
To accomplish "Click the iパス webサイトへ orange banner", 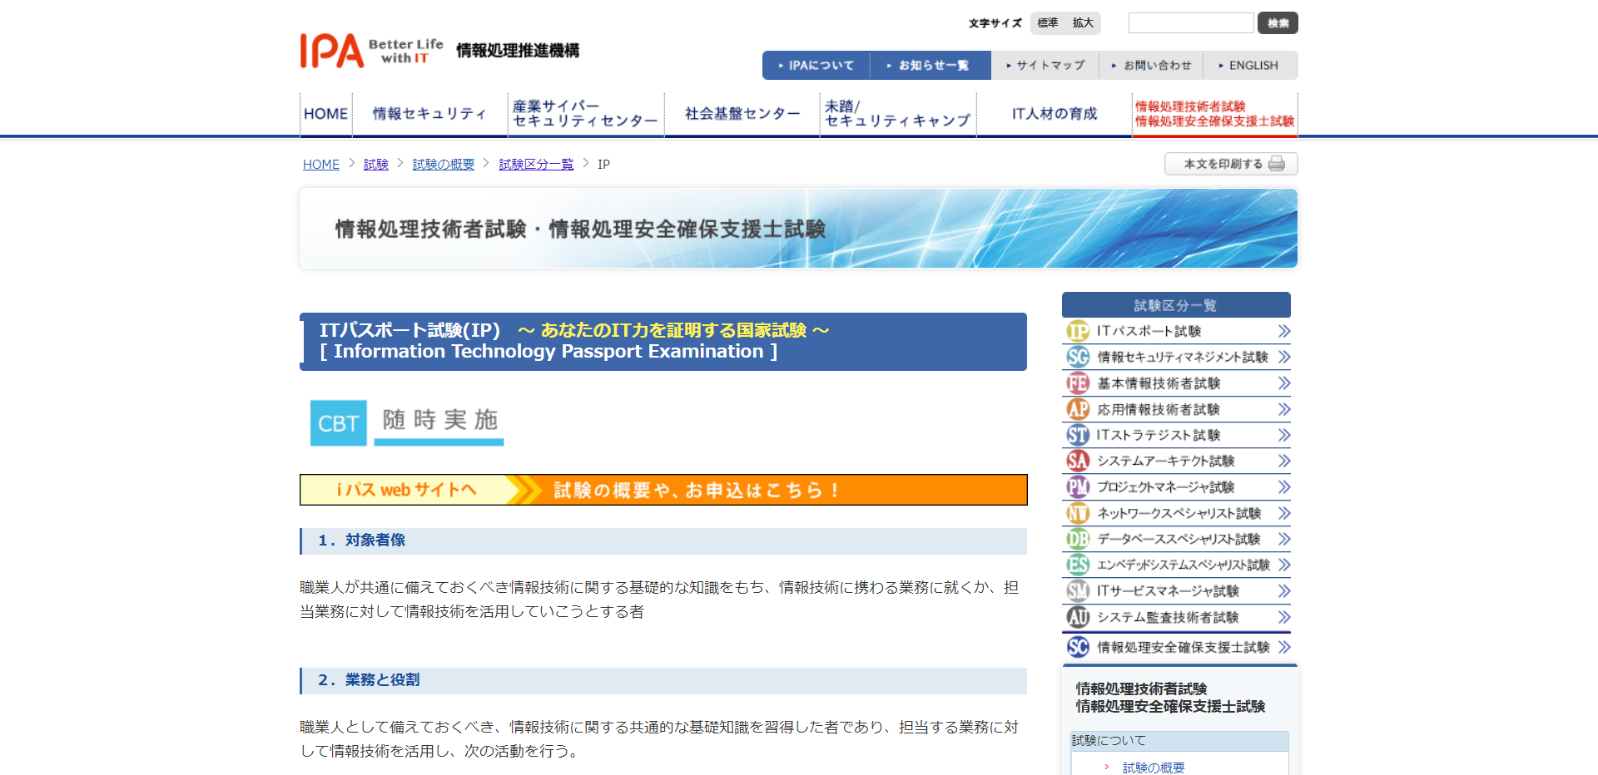I will (x=663, y=490).
